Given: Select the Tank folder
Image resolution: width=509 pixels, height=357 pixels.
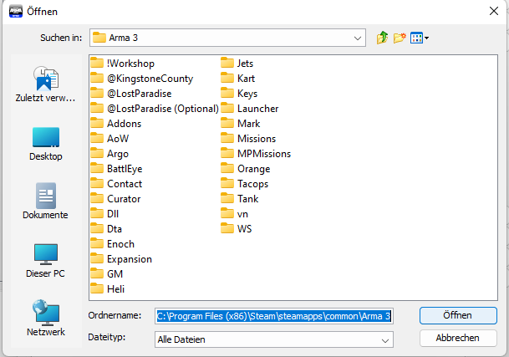Looking at the screenshot, I should pyautogui.click(x=240, y=199).
